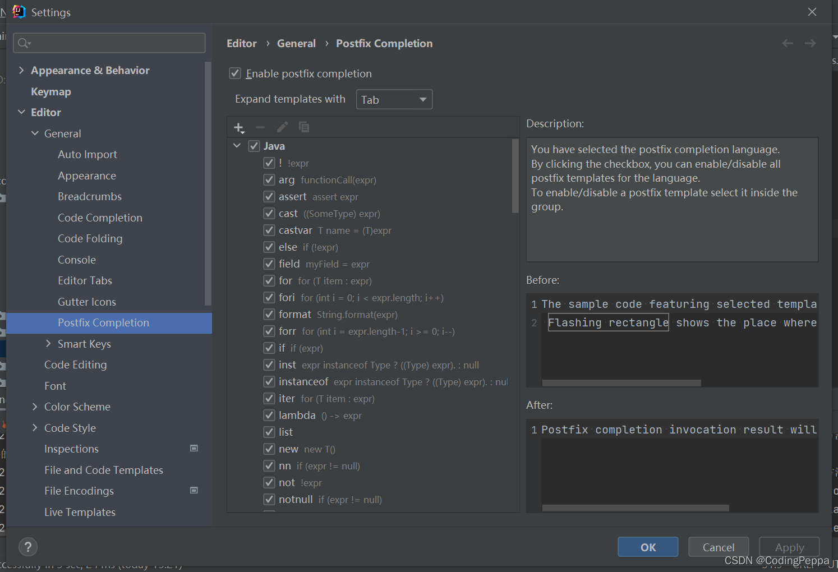Navigate back with the left arrow icon
The height and width of the screenshot is (572, 838).
788,43
